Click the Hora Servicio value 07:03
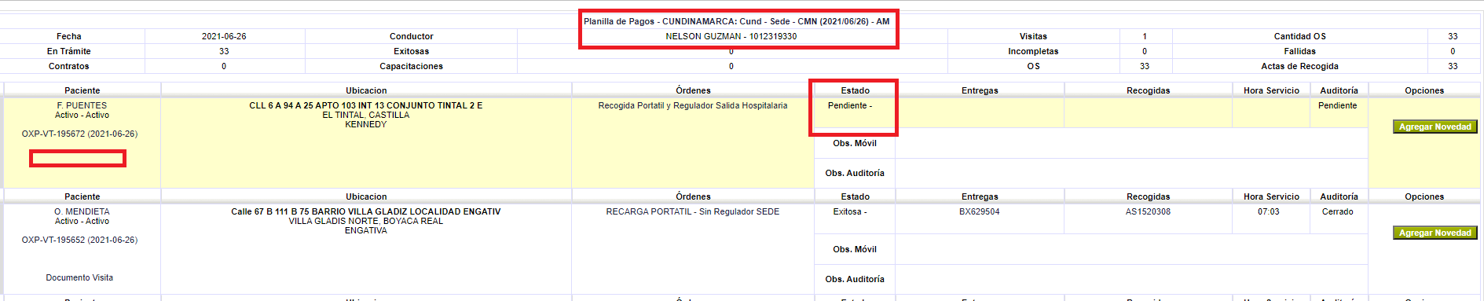 click(x=1268, y=211)
